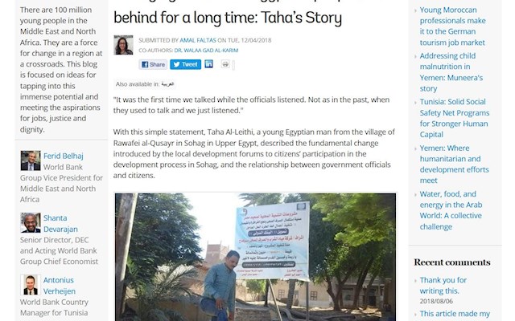Read Young Moroccan professionals German tourism post
This screenshot has width=515, height=321.
(x=452, y=26)
